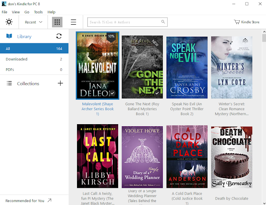This screenshot has height=205, width=266.
Task: Minimize the Kindle window
Action: click(234, 4)
